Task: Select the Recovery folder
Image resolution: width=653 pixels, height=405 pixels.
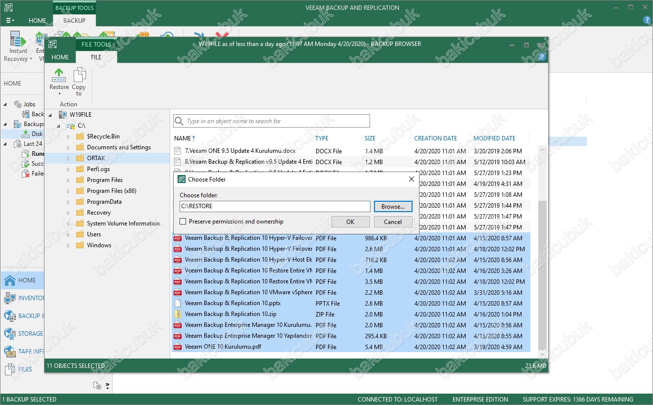Action: (x=99, y=213)
